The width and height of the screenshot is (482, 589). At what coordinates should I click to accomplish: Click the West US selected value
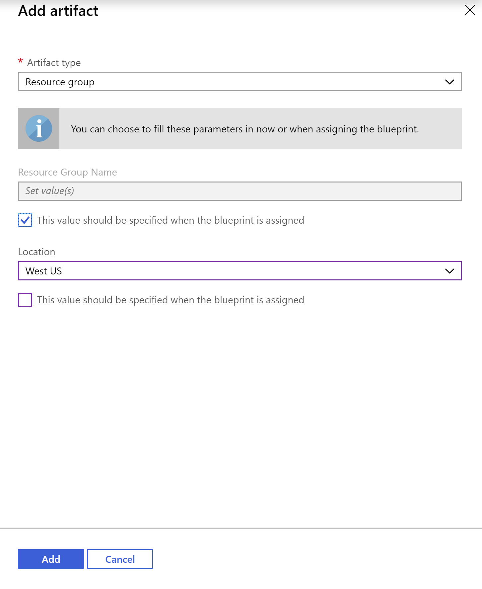[44, 271]
